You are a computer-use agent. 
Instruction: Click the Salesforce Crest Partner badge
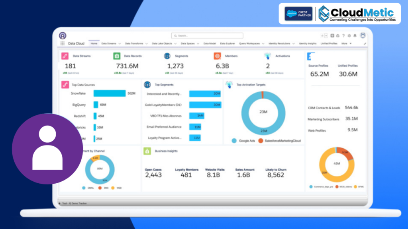coord(298,14)
